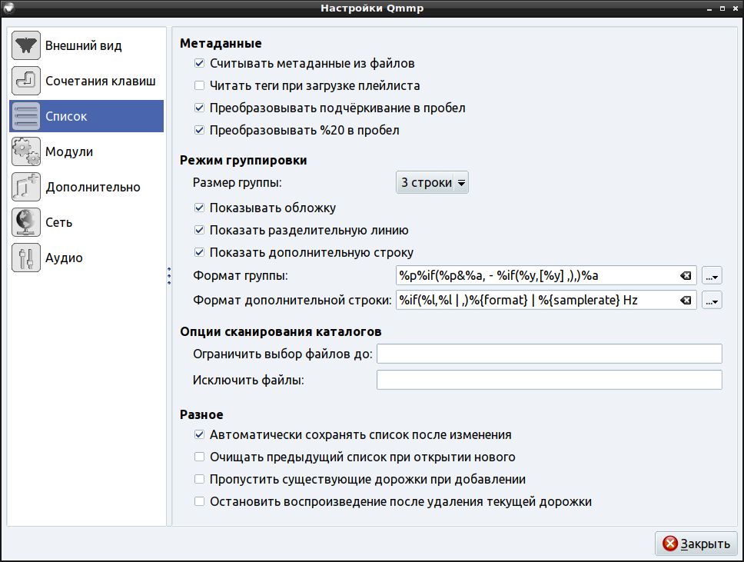Open Модули via the gears icon

tap(26, 152)
